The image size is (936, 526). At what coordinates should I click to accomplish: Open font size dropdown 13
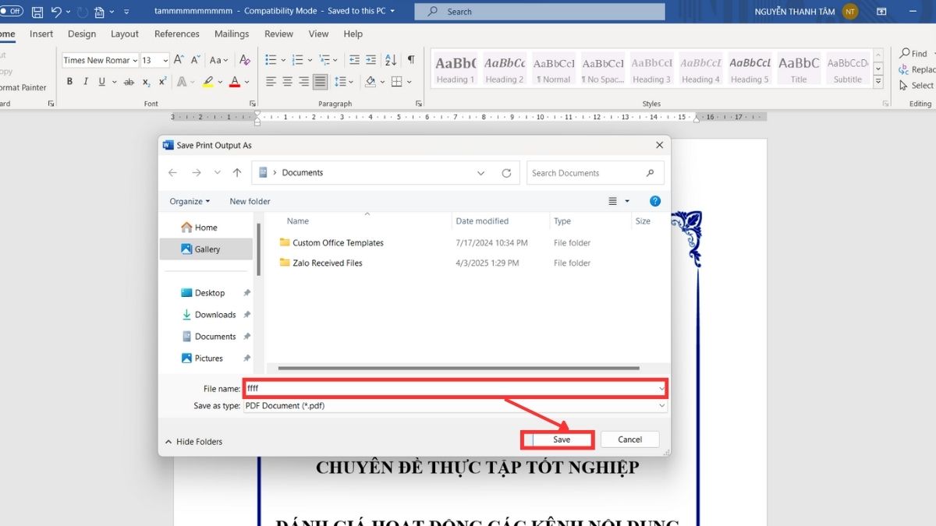[165, 60]
